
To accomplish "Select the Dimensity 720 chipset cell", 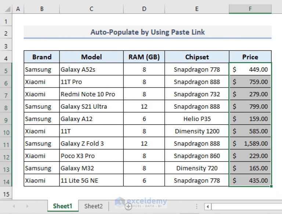I will click(197, 168).
